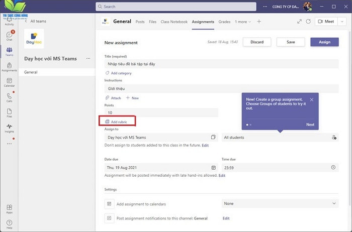Click the Instructions text field
This screenshot has width=352, height=232.
tap(221, 88)
